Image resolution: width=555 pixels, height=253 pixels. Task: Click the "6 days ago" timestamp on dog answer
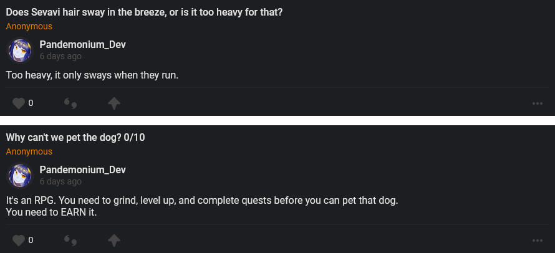coord(60,181)
